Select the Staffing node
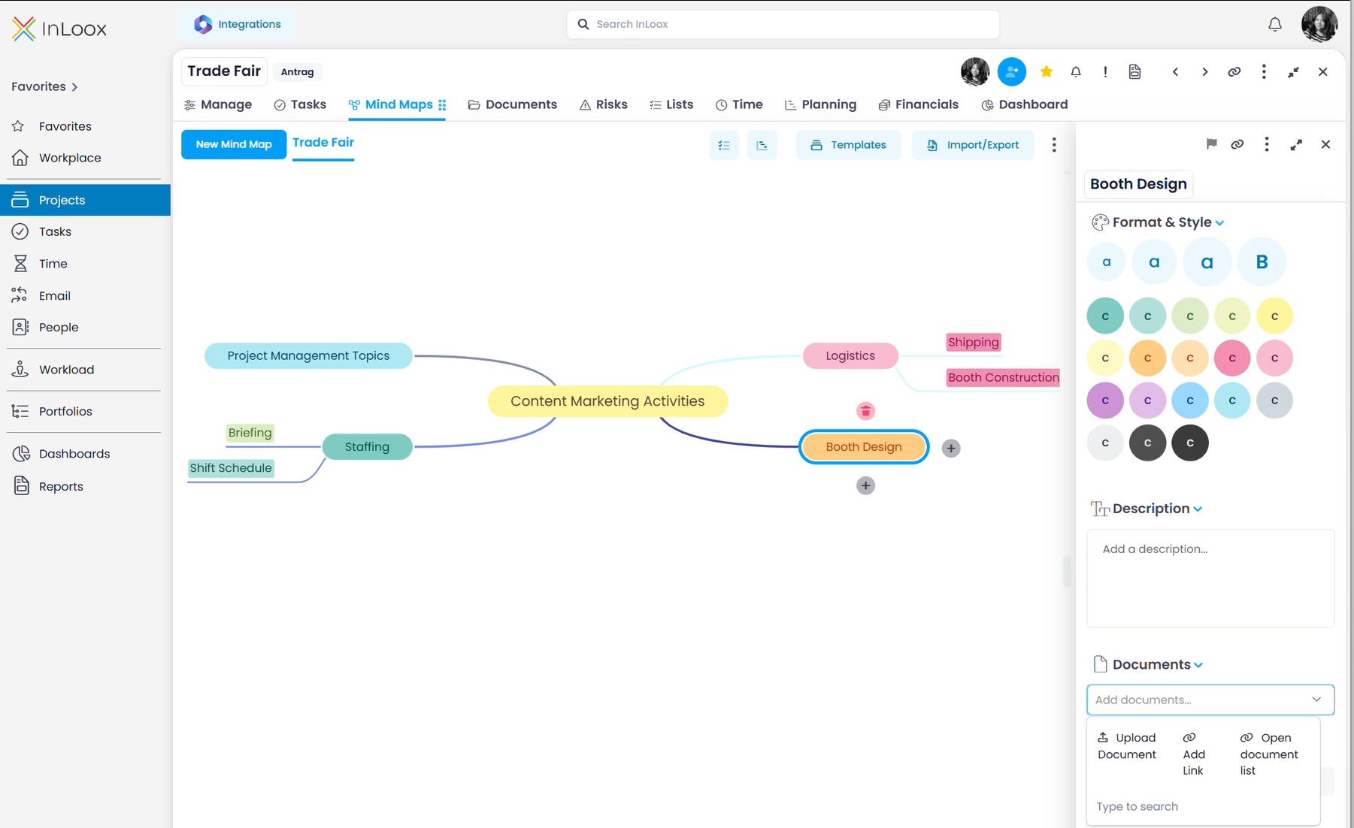Screen dimensions: 1354x828 [x=367, y=447]
